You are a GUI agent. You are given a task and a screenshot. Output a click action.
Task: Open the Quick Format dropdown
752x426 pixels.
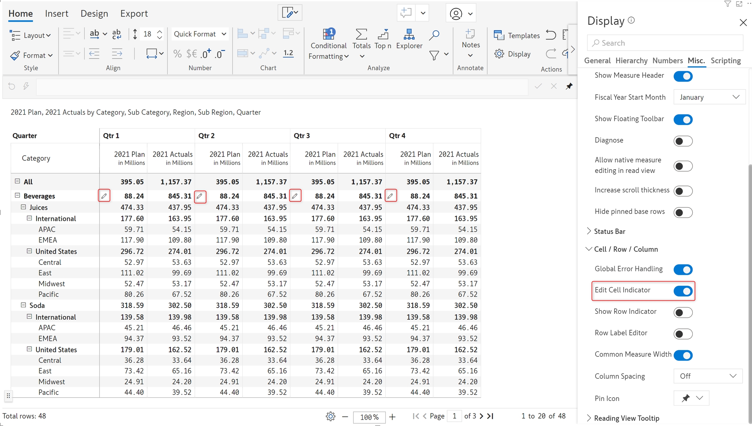[x=199, y=34]
